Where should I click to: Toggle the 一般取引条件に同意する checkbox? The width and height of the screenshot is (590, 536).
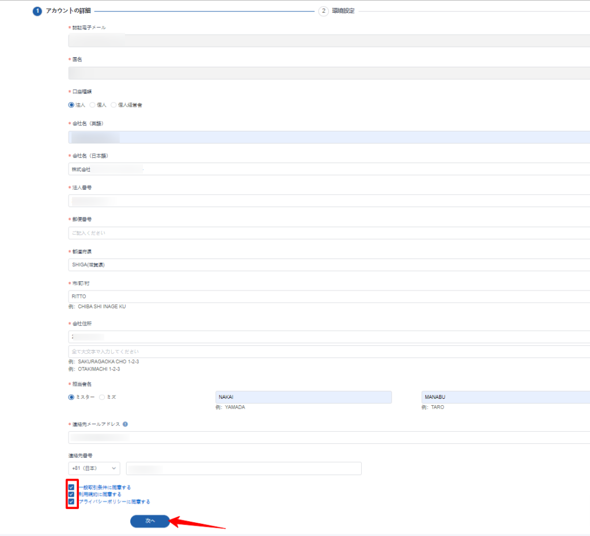(x=71, y=487)
